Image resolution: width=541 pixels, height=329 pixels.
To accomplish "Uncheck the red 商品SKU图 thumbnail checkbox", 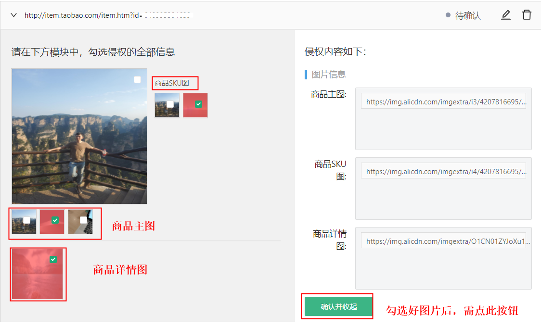I will pos(198,104).
